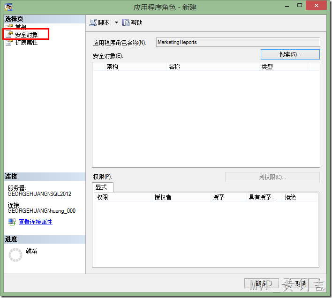Screen dimensions: 332x298
Task: Minimize the application role dialog
Action: tap(287, 6)
